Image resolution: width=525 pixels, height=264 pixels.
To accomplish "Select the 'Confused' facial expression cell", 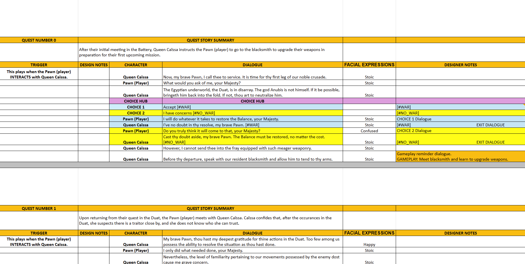I will 369,131.
